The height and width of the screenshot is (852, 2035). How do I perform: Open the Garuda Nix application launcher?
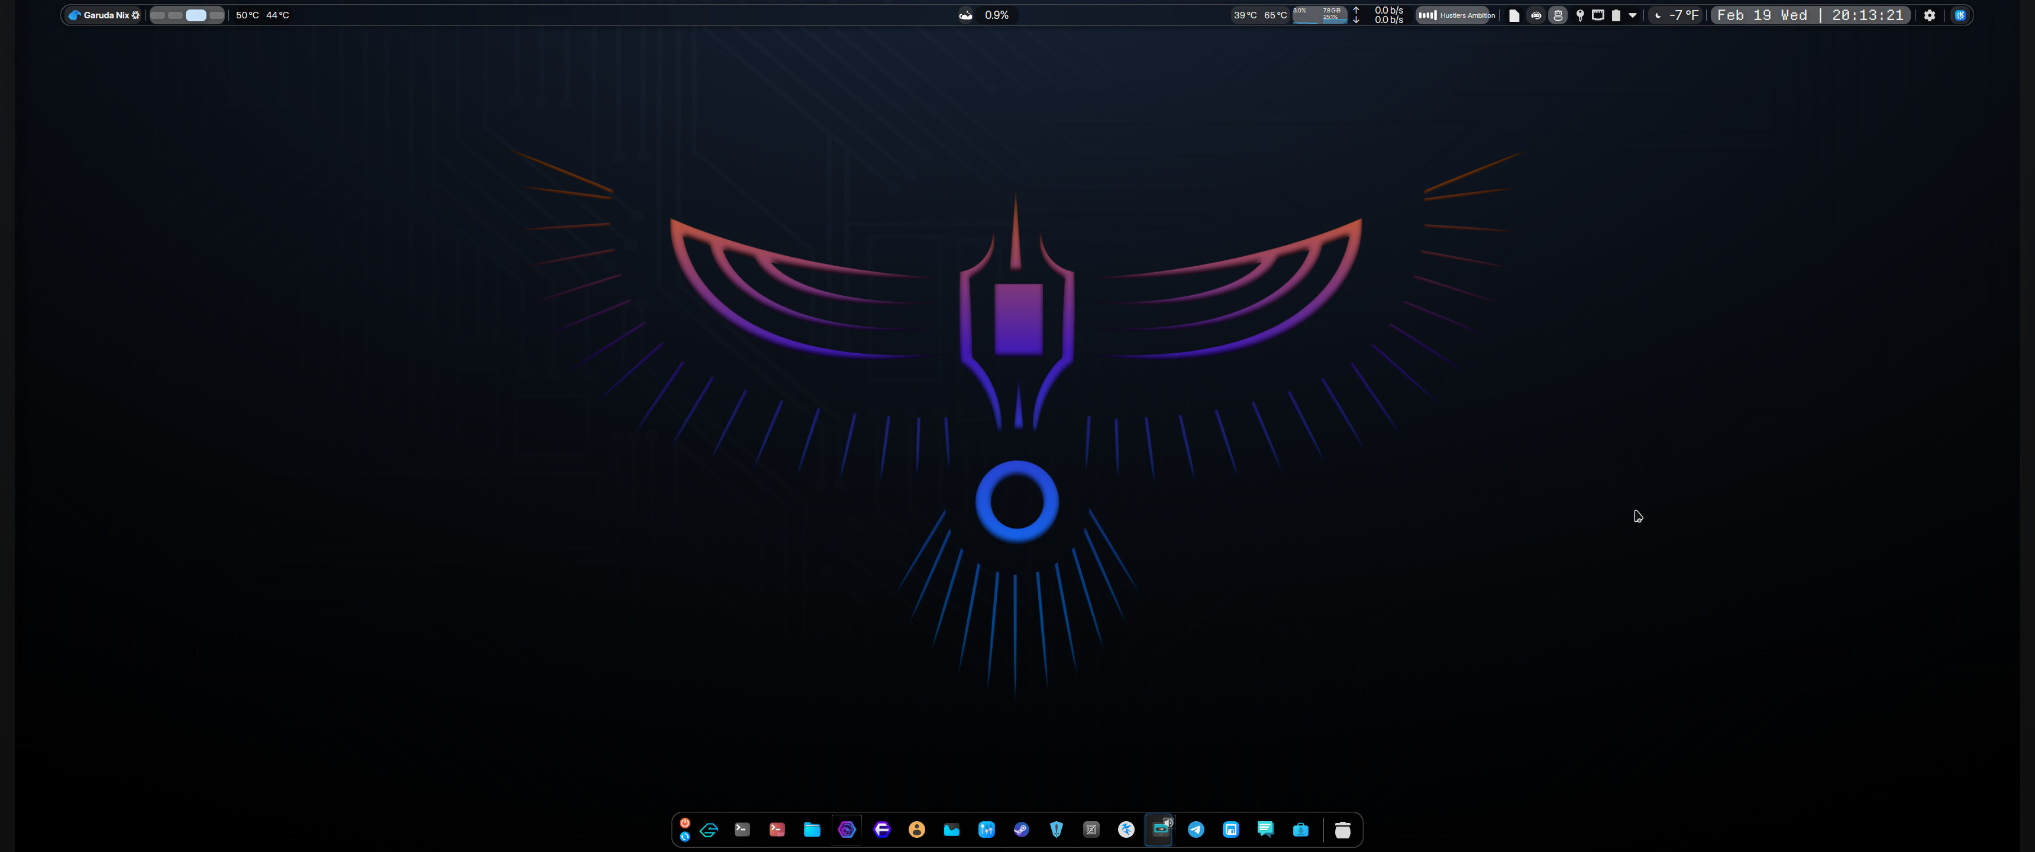tap(104, 15)
